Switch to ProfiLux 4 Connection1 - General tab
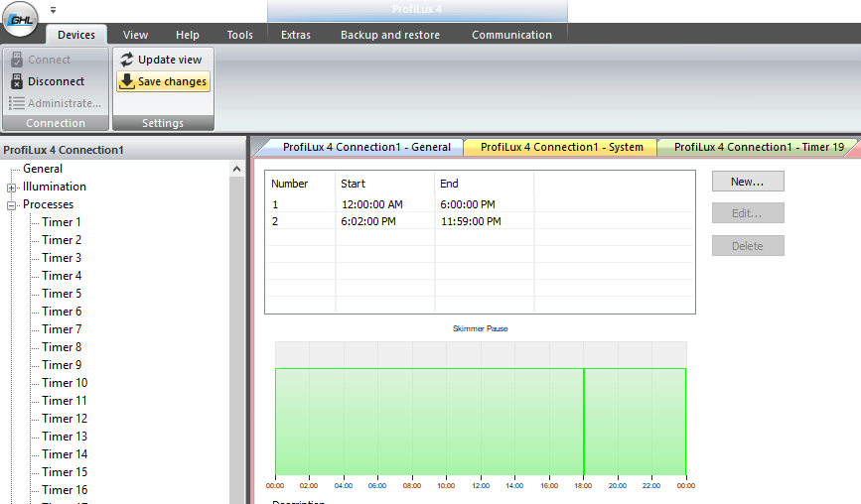Viewport: 861px width, 504px height. (x=366, y=147)
